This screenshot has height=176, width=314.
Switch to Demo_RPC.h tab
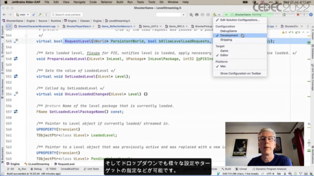[176, 26]
